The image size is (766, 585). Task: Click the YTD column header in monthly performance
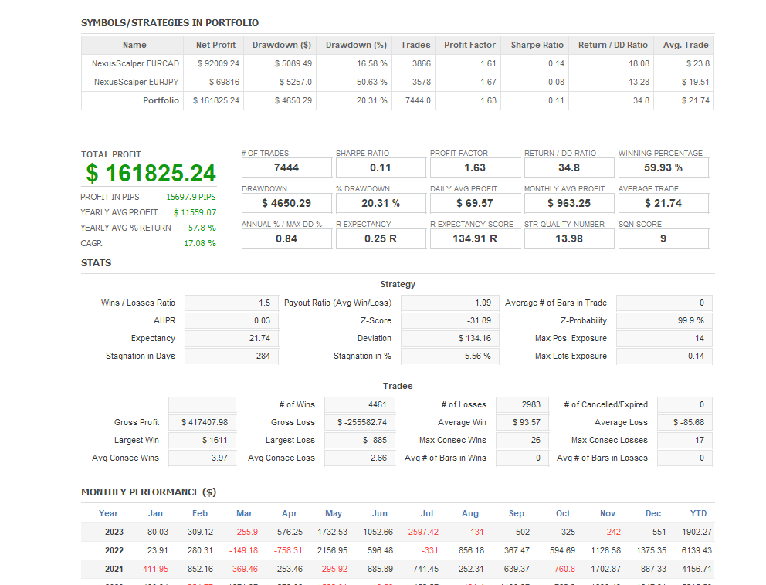pos(698,513)
